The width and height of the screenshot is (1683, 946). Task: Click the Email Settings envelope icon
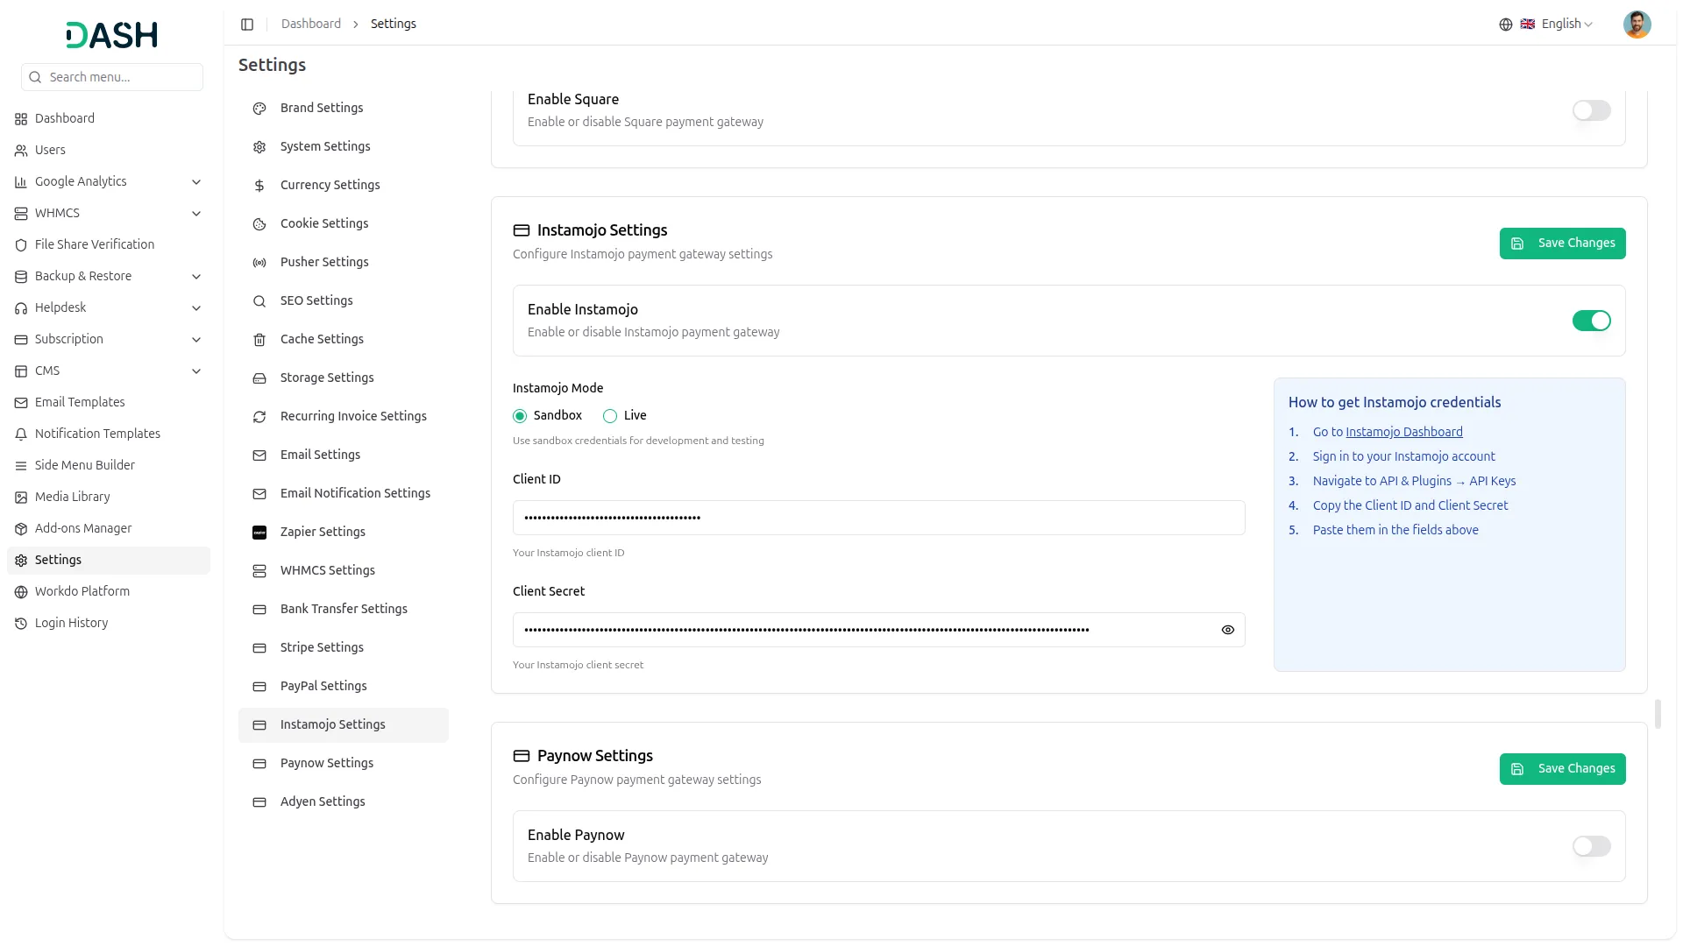tap(259, 455)
